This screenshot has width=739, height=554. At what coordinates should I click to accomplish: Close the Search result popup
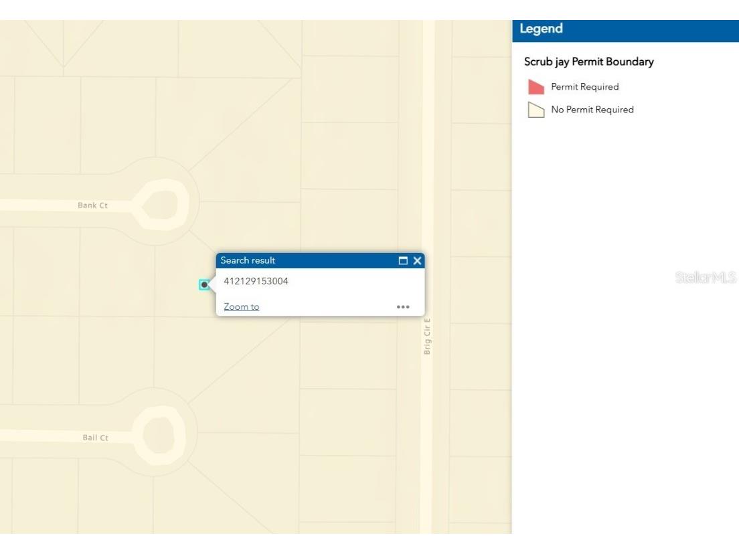pyautogui.click(x=416, y=261)
